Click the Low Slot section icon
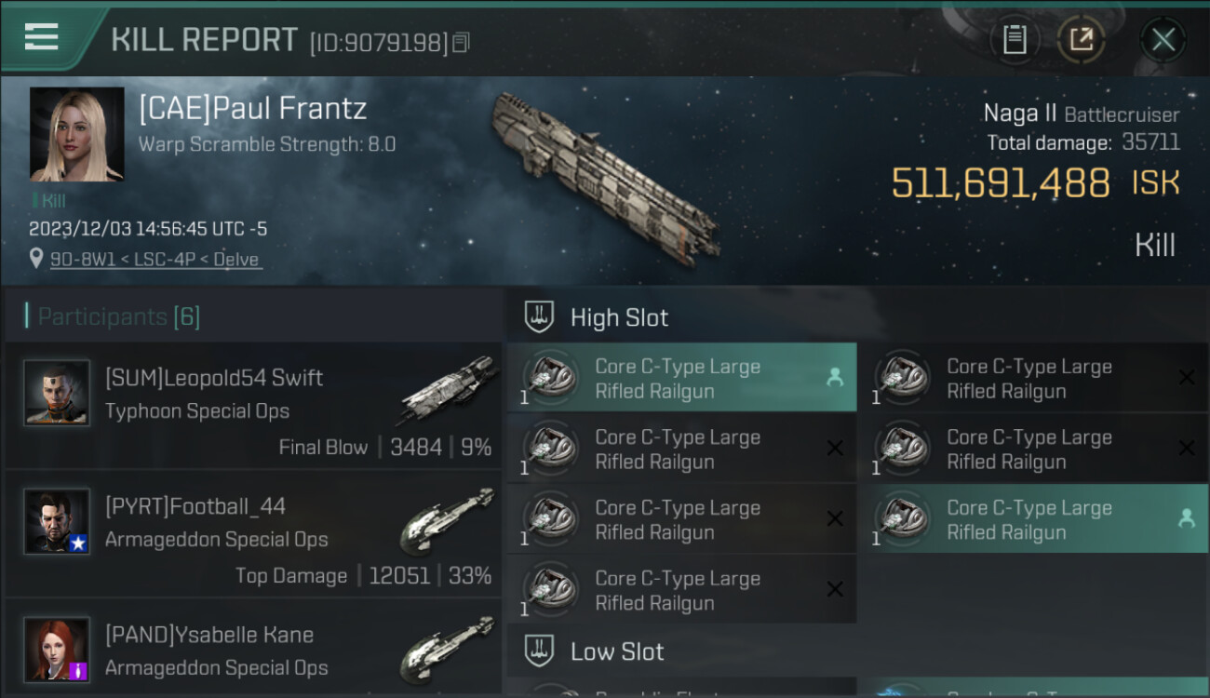The image size is (1210, 698). [541, 651]
